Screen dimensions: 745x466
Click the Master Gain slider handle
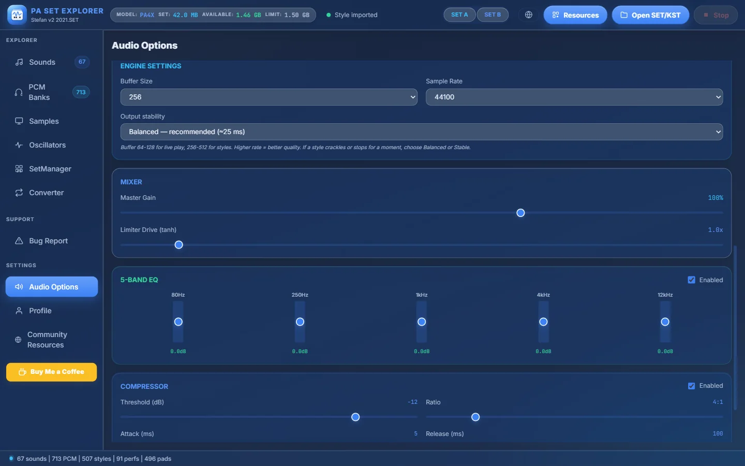[520, 213]
